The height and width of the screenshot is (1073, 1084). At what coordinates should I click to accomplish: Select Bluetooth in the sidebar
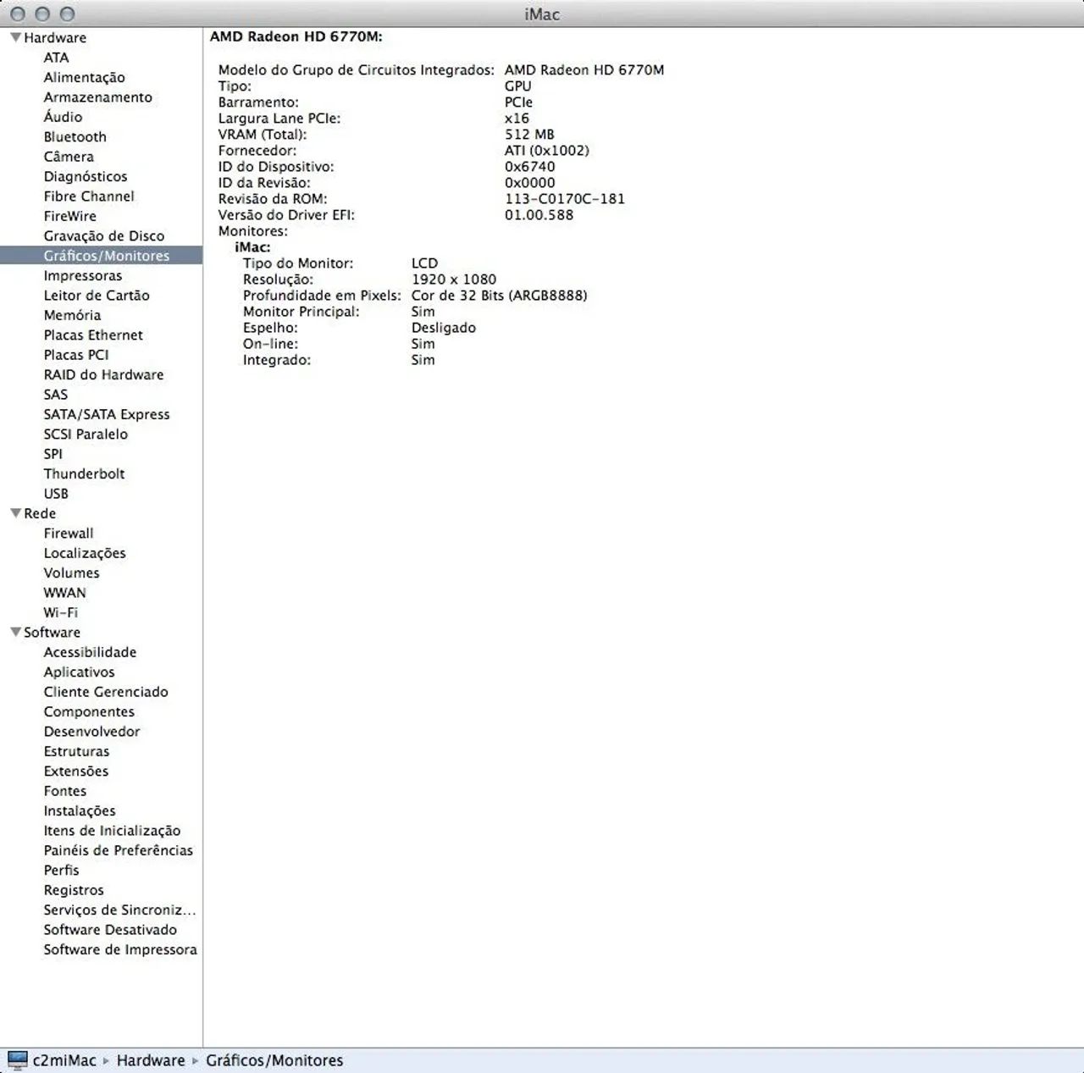point(75,136)
